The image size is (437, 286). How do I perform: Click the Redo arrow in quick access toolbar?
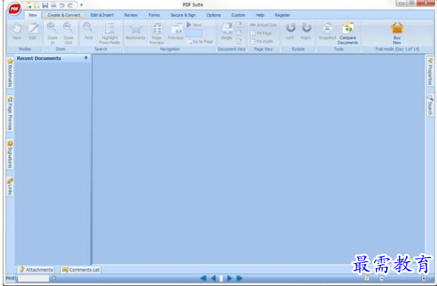click(x=70, y=5)
